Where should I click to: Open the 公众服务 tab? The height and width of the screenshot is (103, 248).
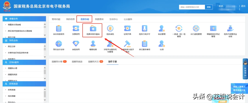128,19
